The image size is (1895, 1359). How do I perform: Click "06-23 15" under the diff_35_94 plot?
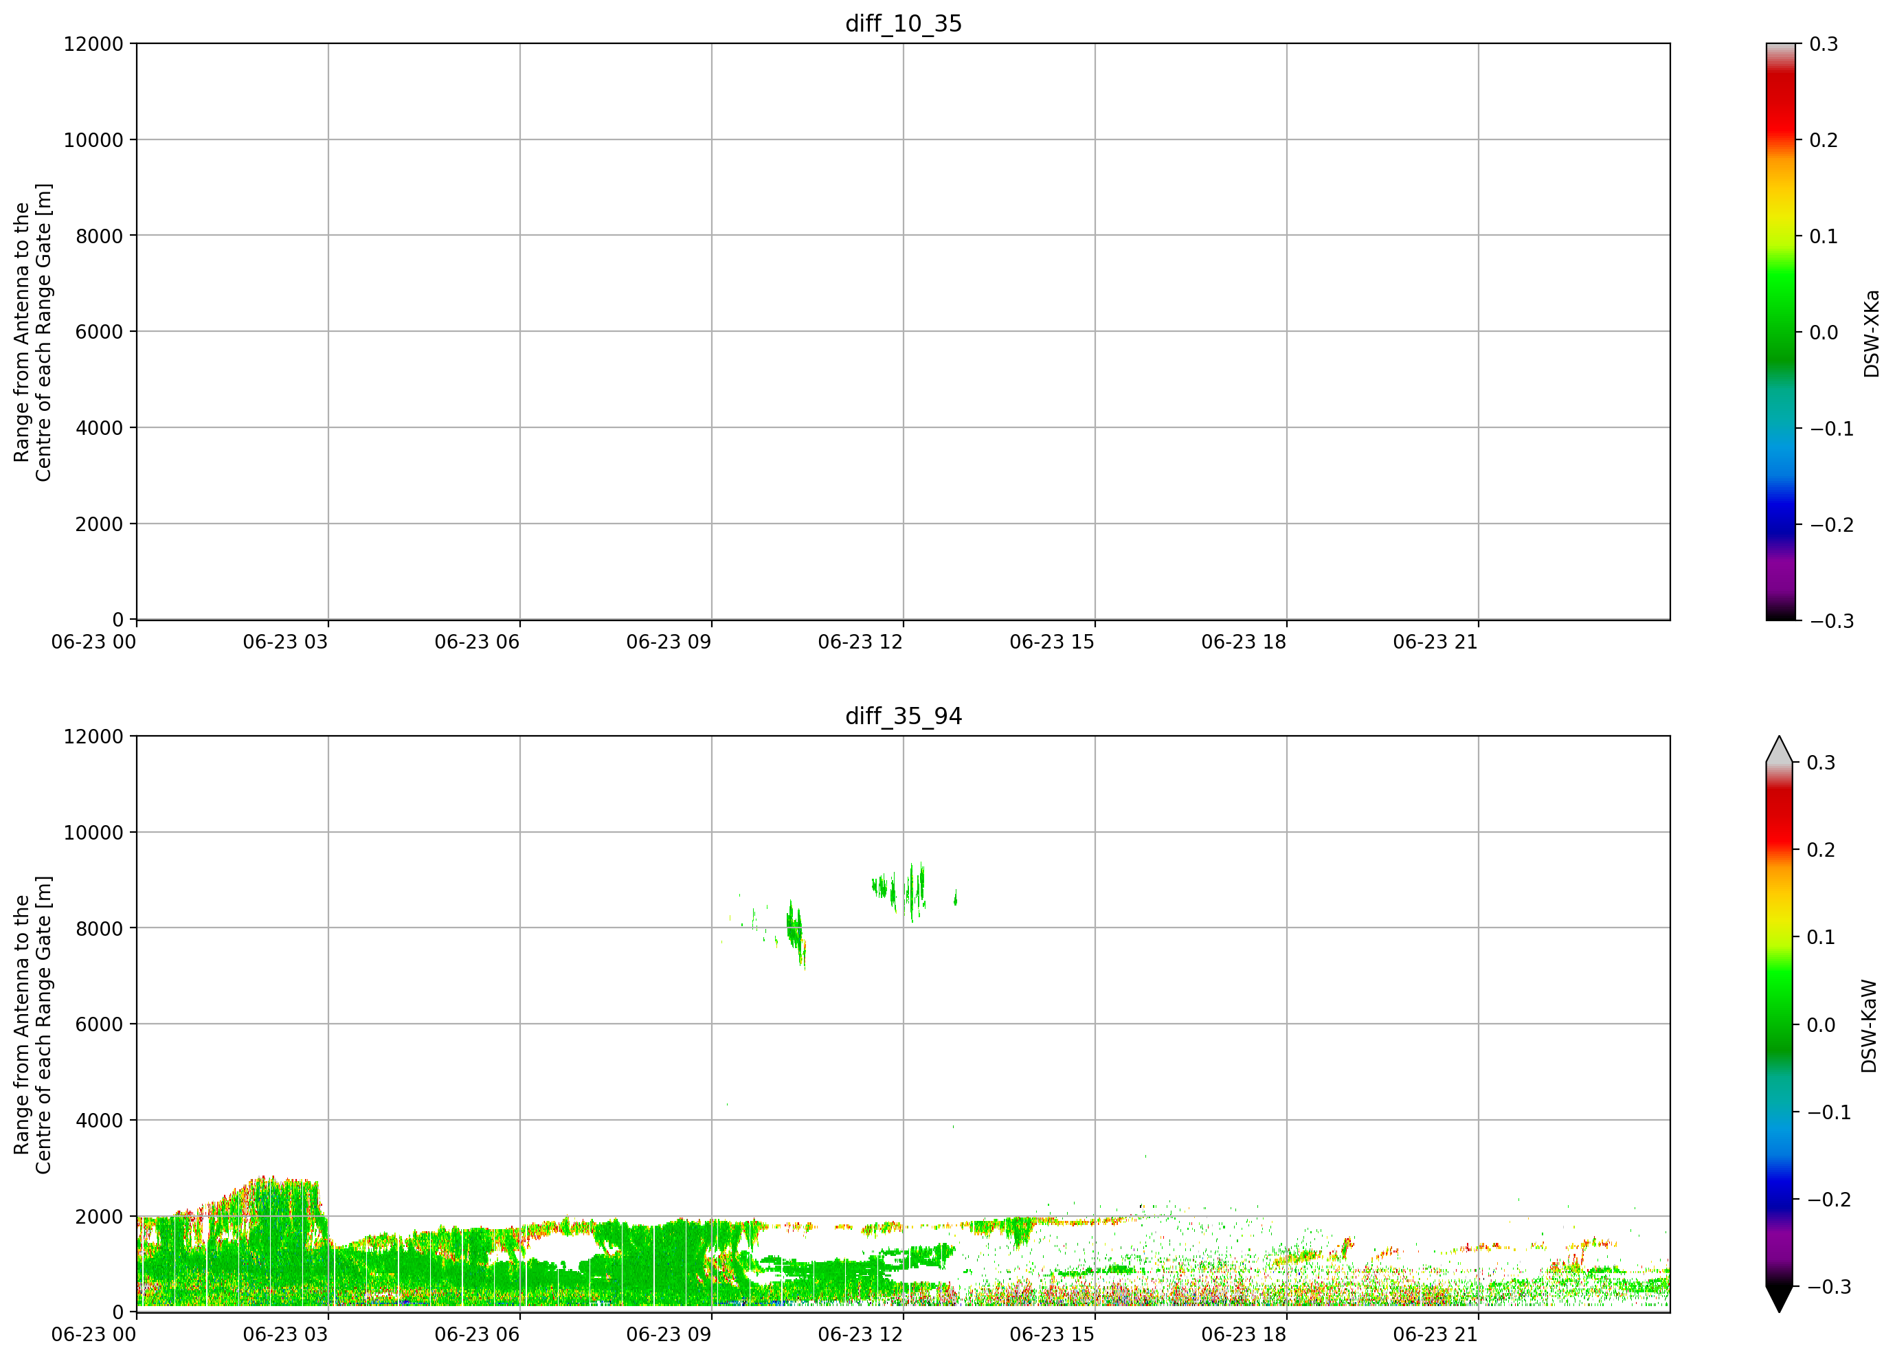[x=1052, y=1334]
